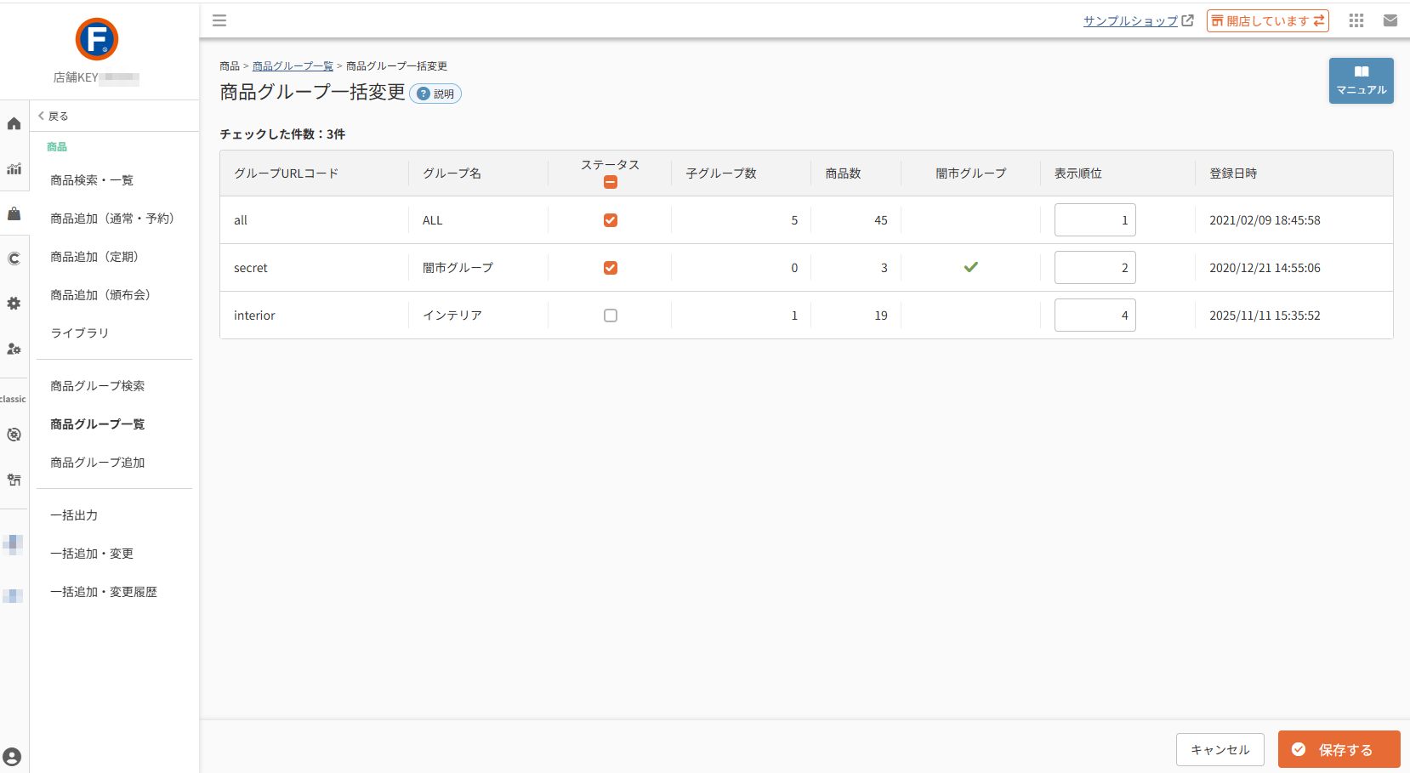Go back with 戻る

point(53,116)
